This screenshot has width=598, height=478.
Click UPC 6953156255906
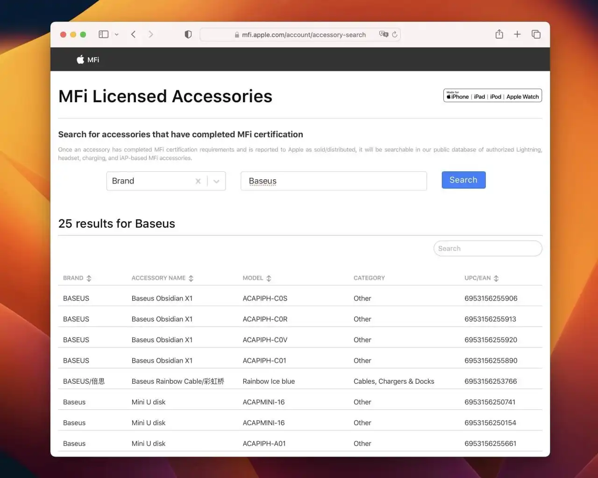click(491, 298)
